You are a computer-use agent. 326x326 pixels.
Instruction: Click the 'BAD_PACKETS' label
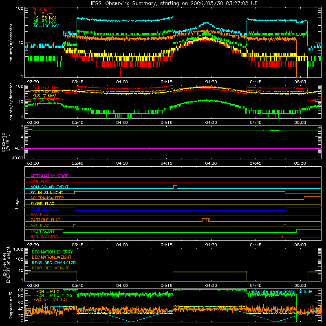pos(44,236)
